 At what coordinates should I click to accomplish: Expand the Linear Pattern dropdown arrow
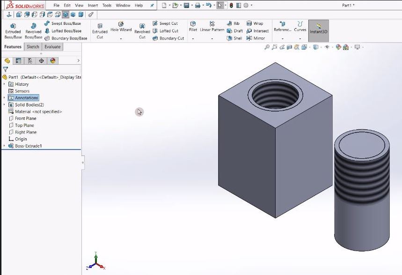[212, 39]
